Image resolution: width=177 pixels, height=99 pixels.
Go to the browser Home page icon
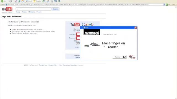click(23, 1)
